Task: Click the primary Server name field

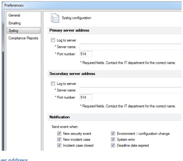Action: 131,47
